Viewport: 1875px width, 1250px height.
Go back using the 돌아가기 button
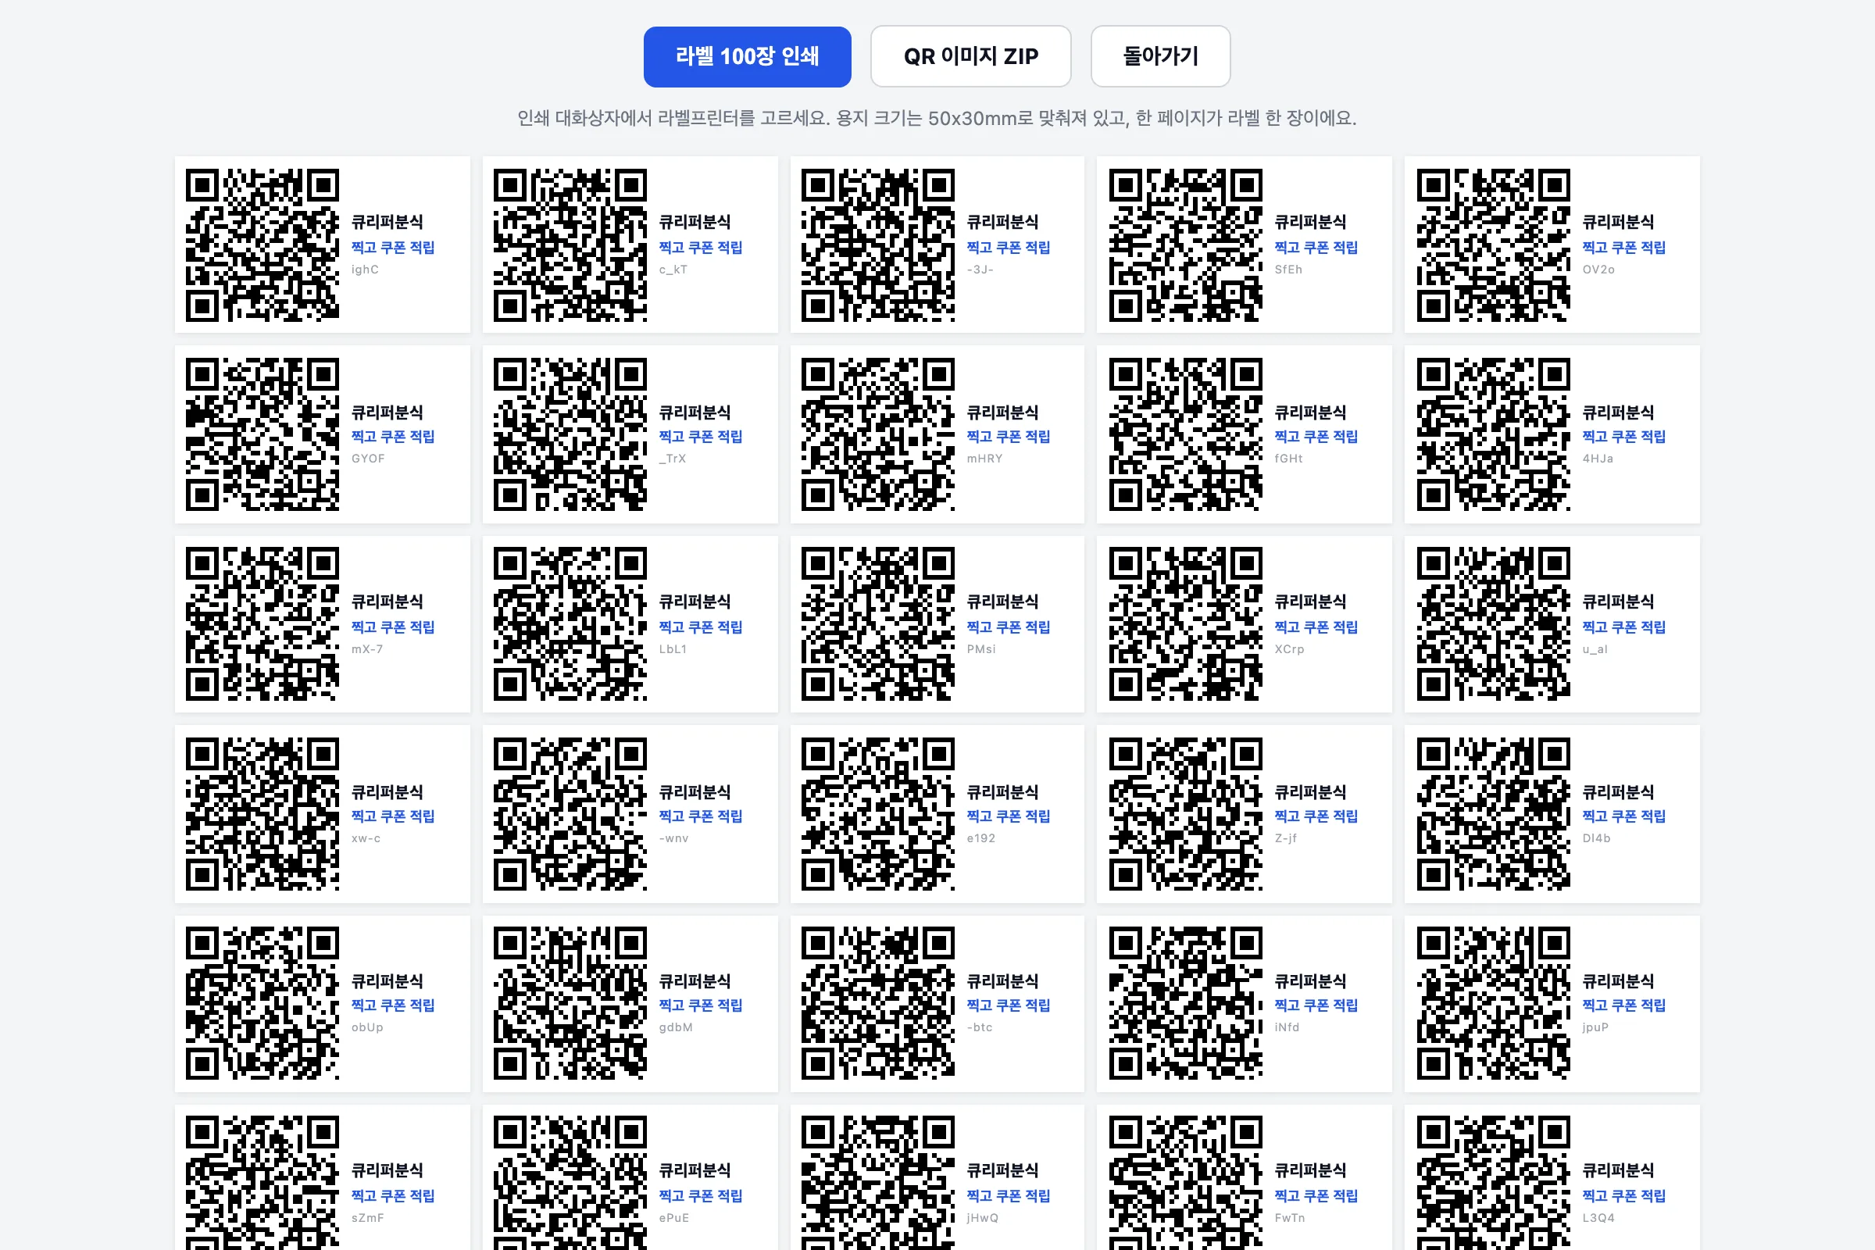[1160, 56]
